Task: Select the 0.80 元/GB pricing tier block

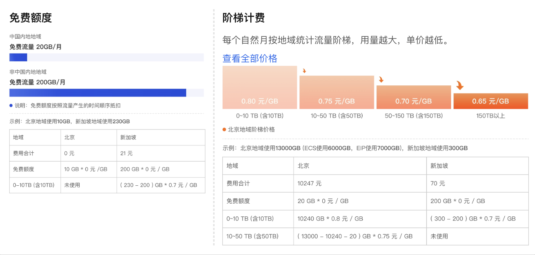Action: 259,88
